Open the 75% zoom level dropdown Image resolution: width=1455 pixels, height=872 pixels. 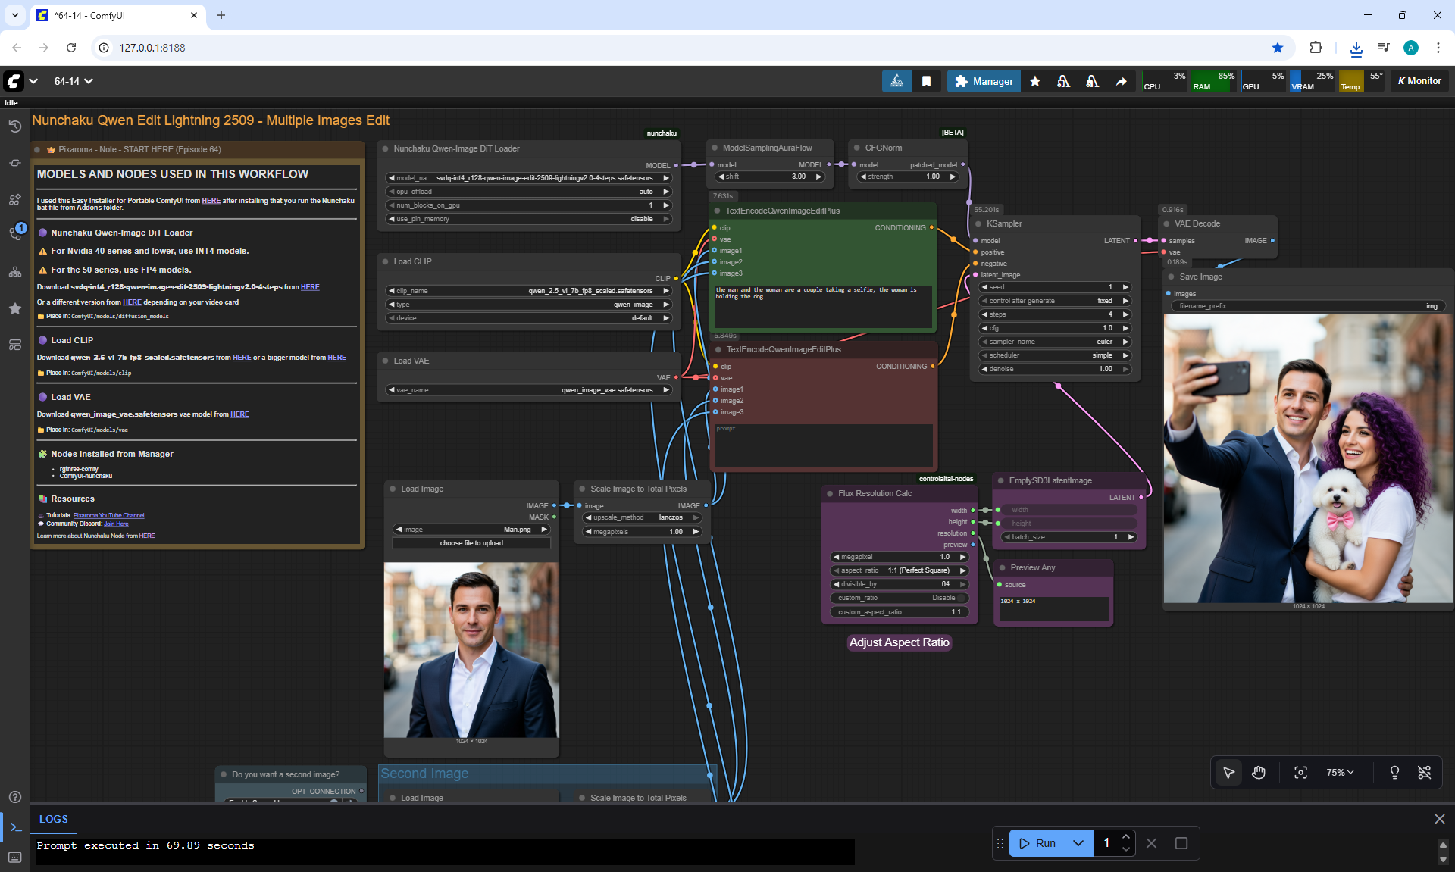(1339, 772)
